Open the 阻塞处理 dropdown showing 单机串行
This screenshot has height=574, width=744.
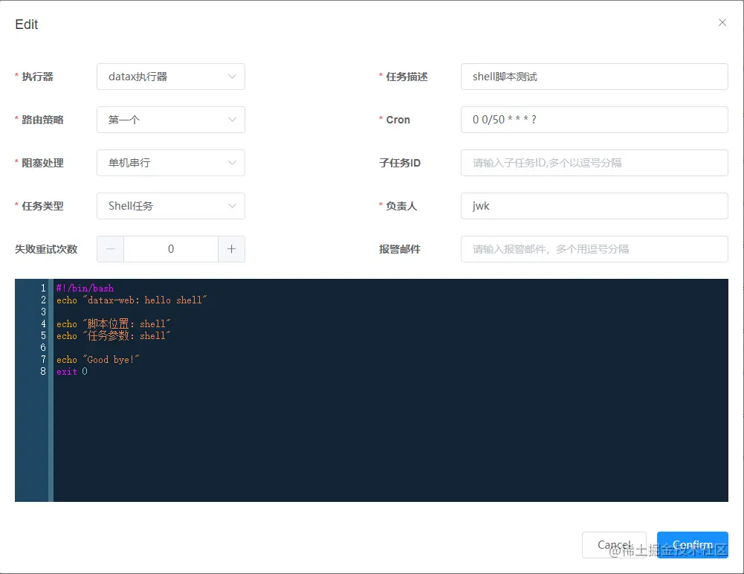tap(171, 163)
